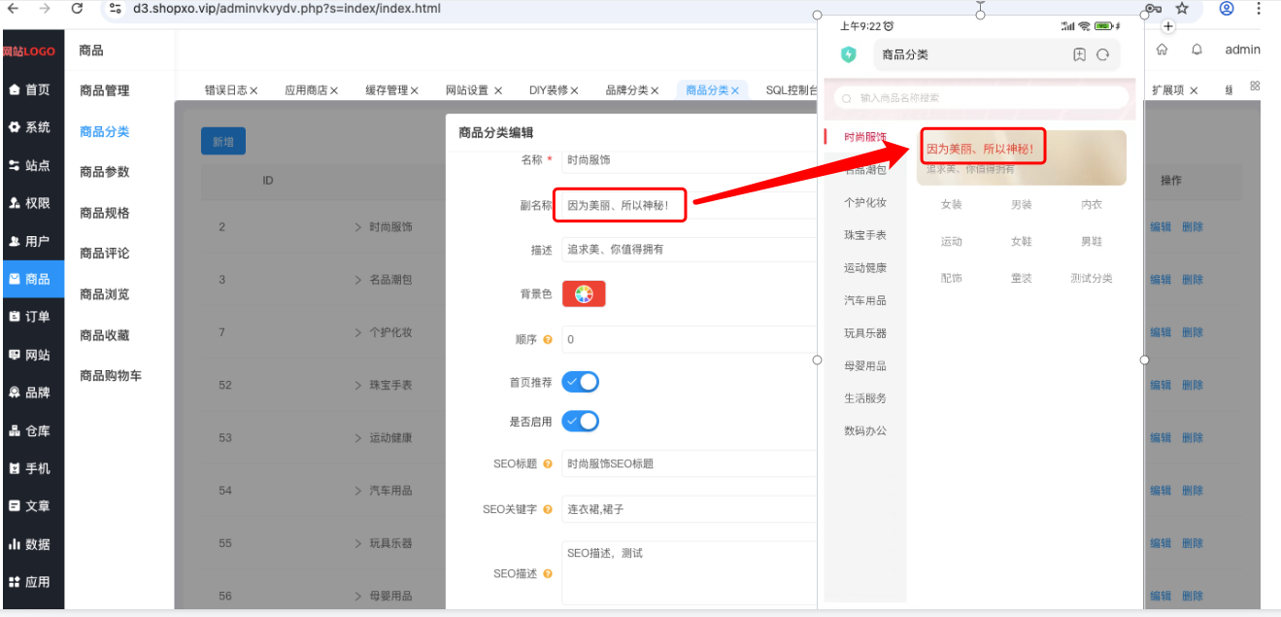Expand the 珠宝手表 row in the table
The image size is (1281, 617).
[357, 385]
